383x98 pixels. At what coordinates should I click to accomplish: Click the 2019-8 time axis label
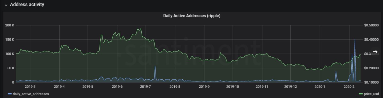point(175,87)
